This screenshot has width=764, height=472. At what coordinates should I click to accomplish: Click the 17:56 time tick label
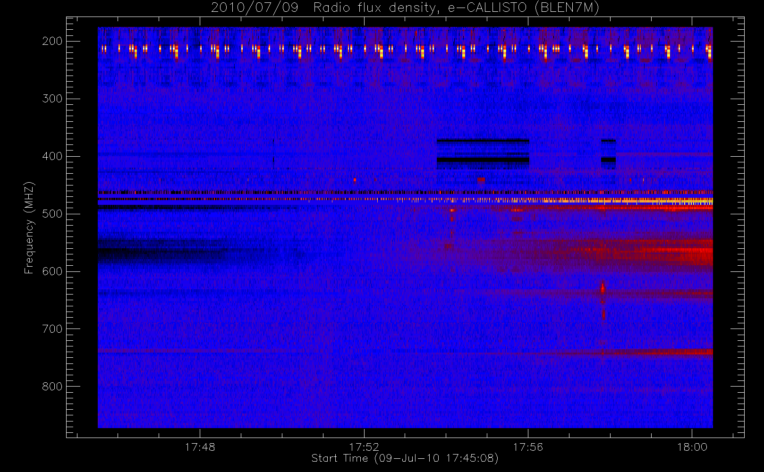tap(528, 447)
